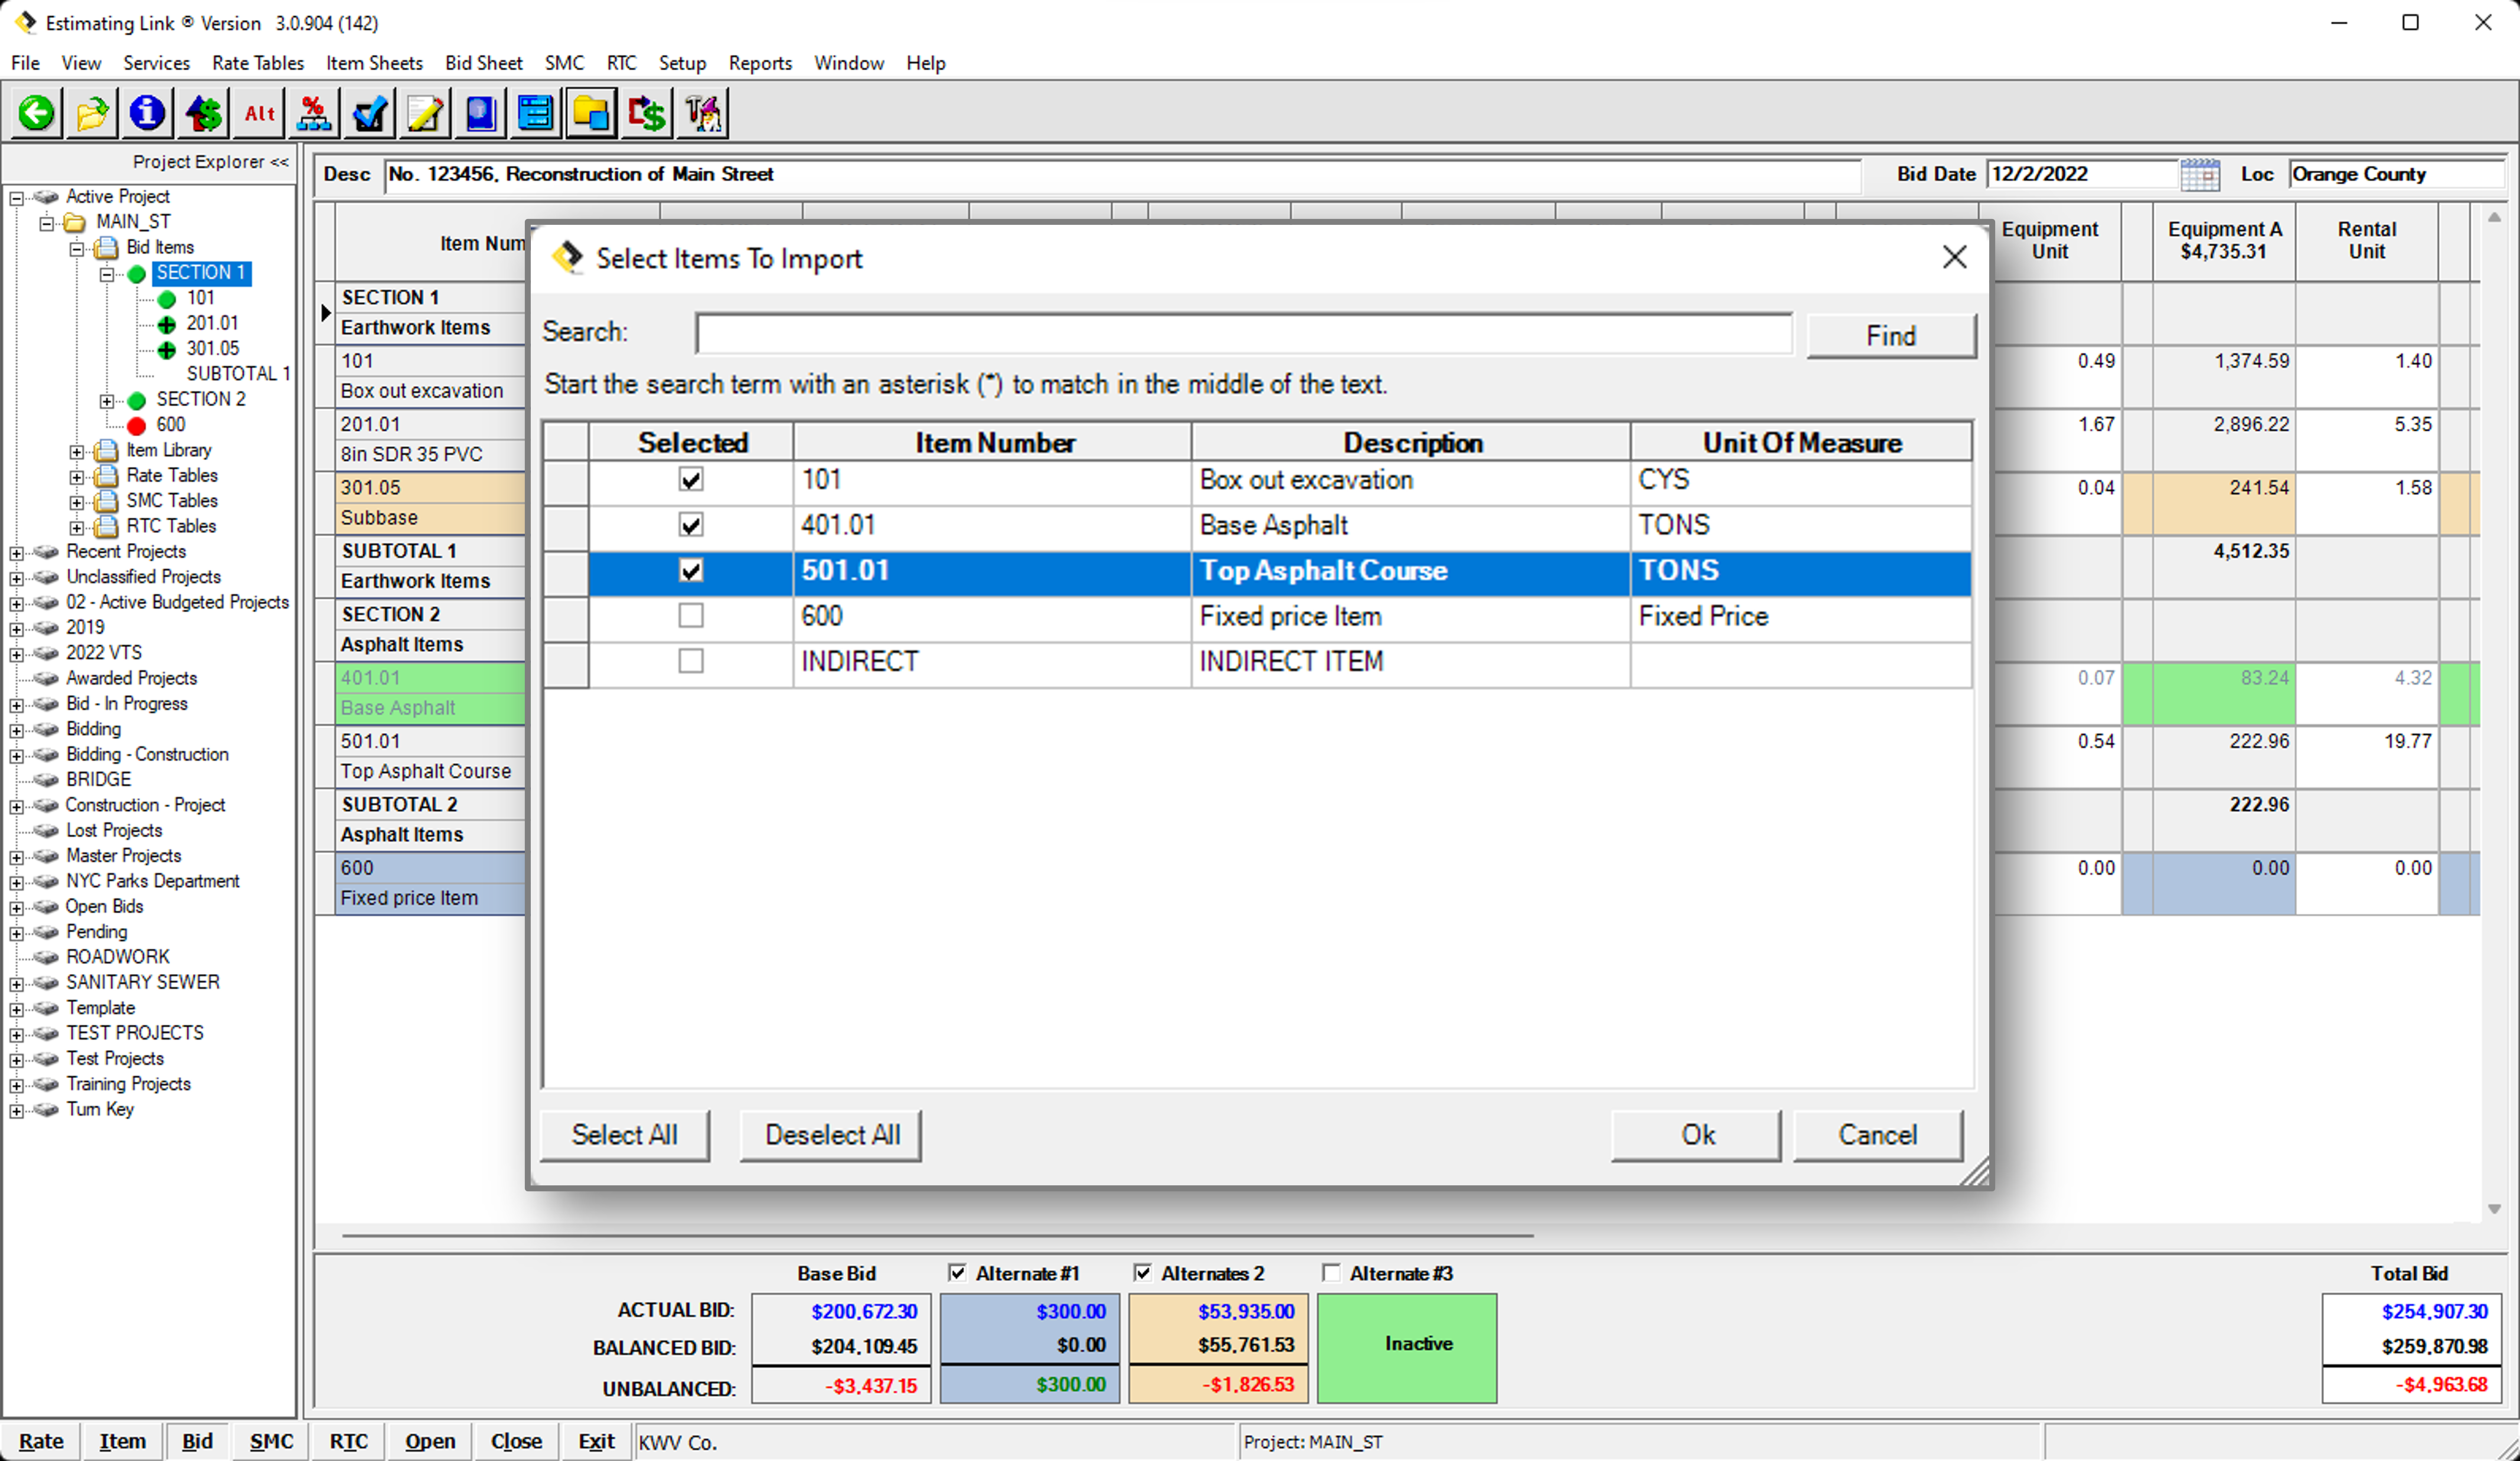Confirm import by clicking Ok

click(1696, 1134)
